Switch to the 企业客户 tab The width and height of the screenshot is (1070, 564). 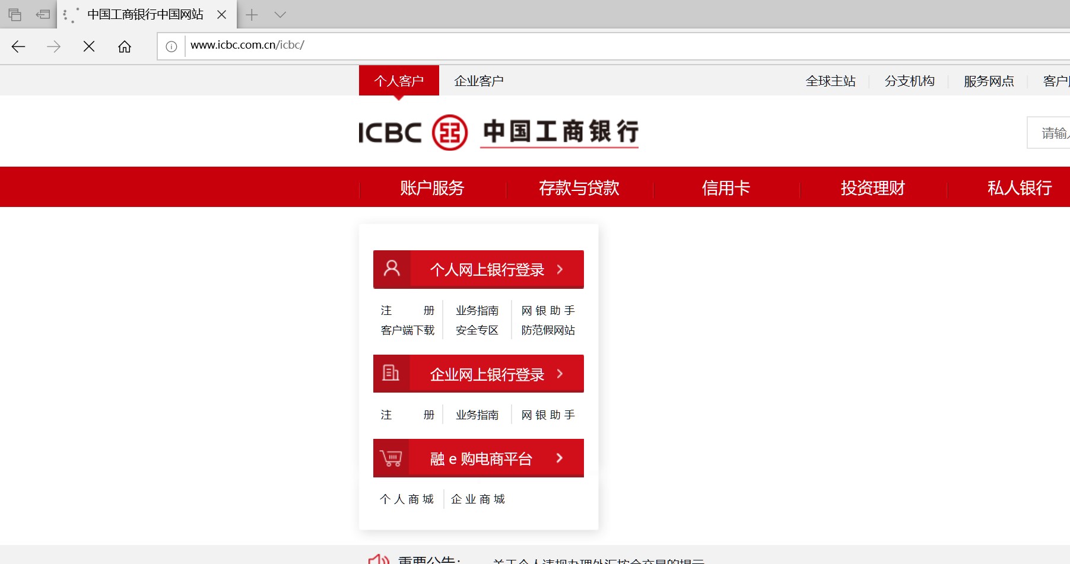[x=478, y=80]
